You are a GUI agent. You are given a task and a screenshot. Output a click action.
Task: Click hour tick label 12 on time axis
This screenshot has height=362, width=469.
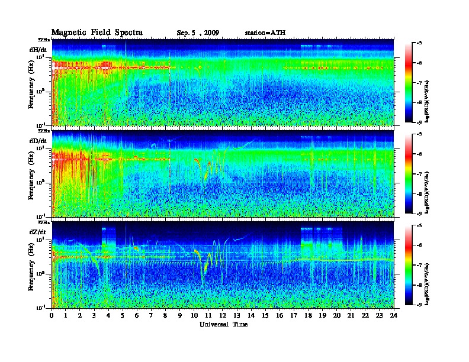pos(223,315)
